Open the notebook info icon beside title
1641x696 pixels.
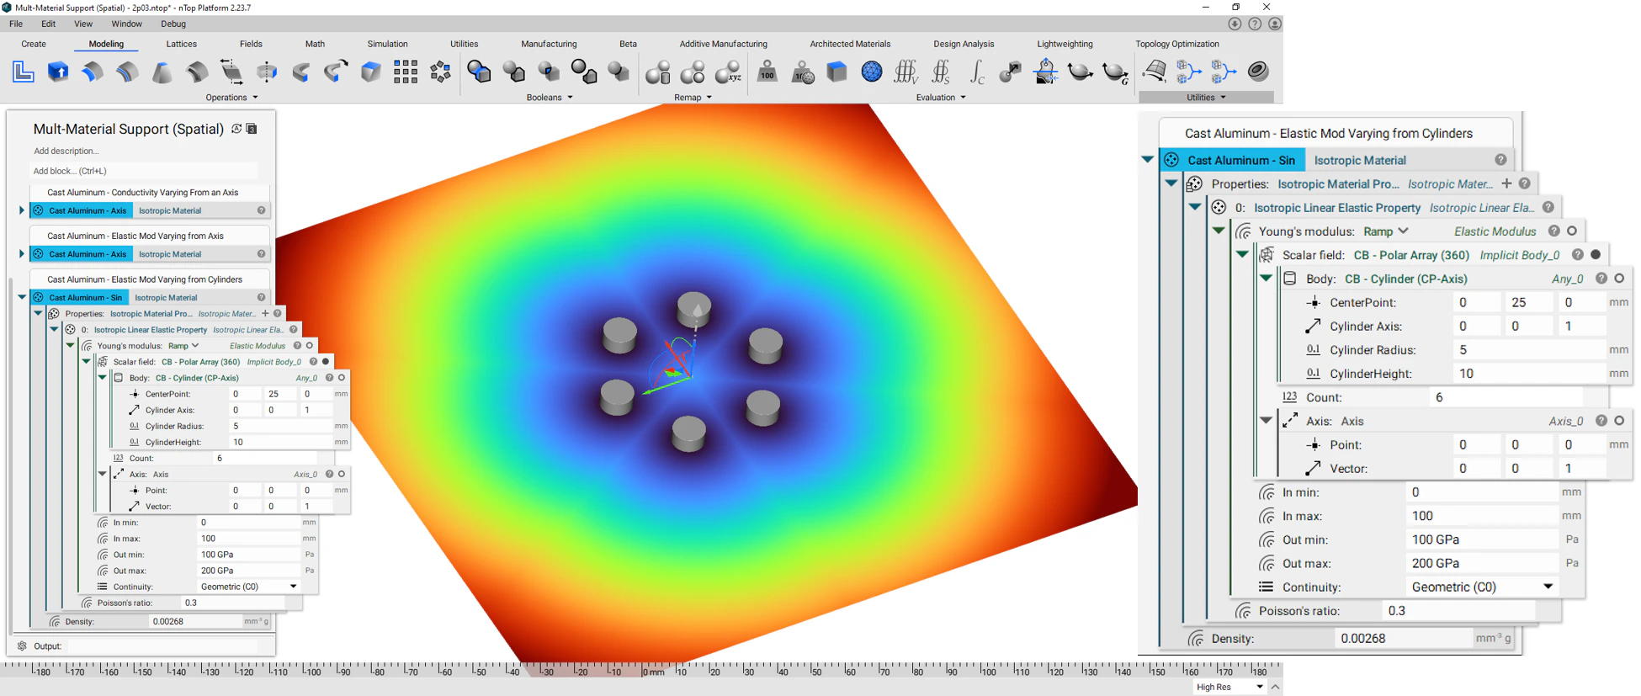point(252,129)
